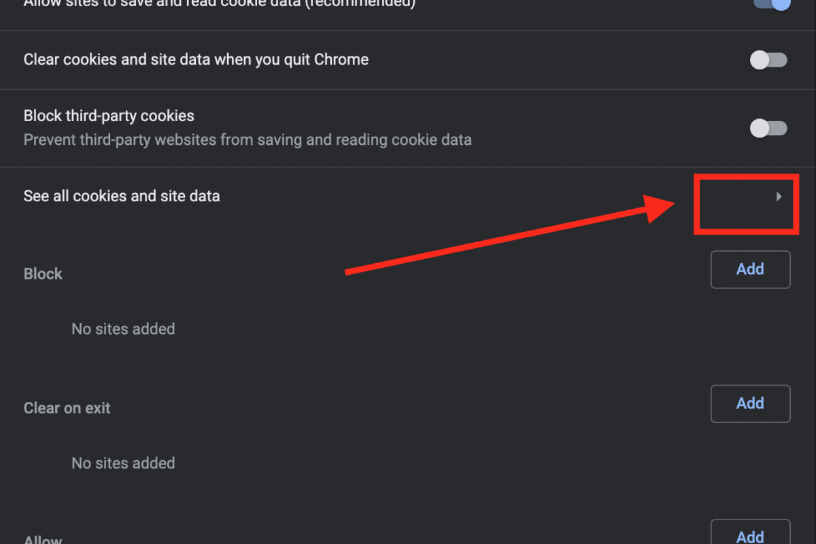Image resolution: width=816 pixels, height=544 pixels.
Task: Click the Block third-party cookies title
Action: click(x=109, y=116)
